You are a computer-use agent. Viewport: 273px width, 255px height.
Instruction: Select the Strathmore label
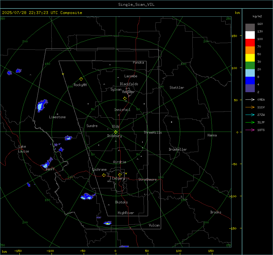[147, 180]
